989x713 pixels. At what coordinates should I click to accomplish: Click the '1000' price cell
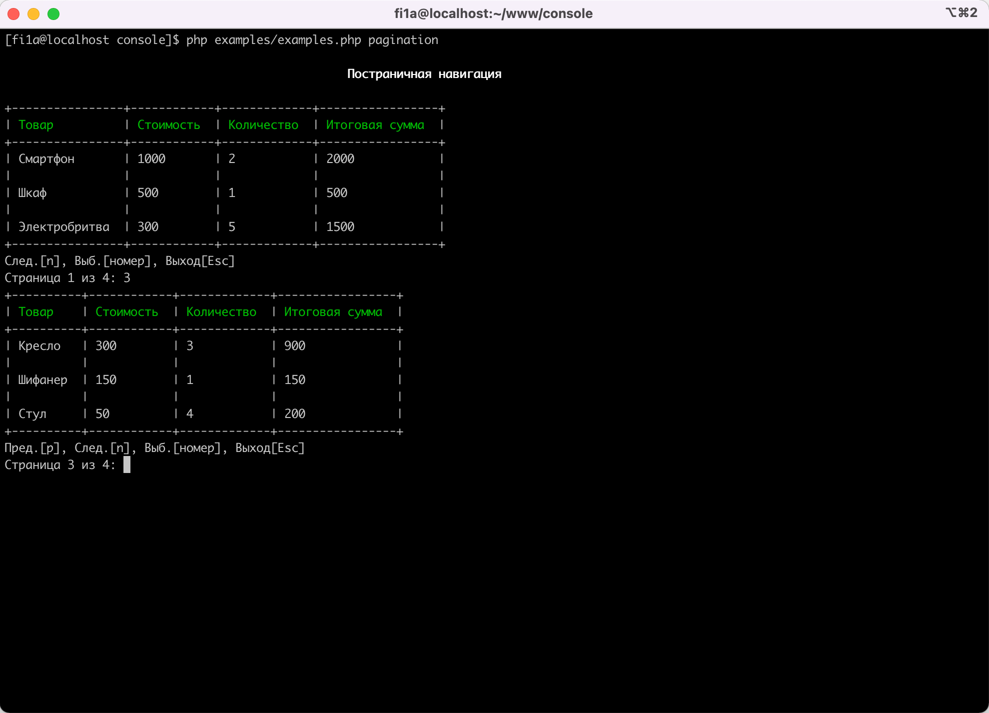(x=151, y=159)
